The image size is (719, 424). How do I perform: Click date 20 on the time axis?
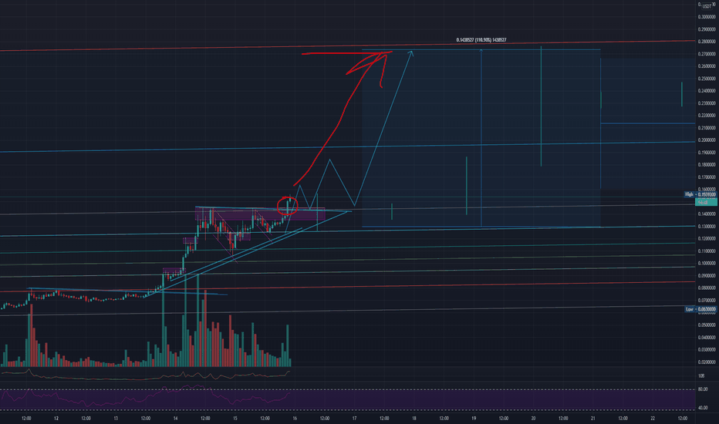533,418
